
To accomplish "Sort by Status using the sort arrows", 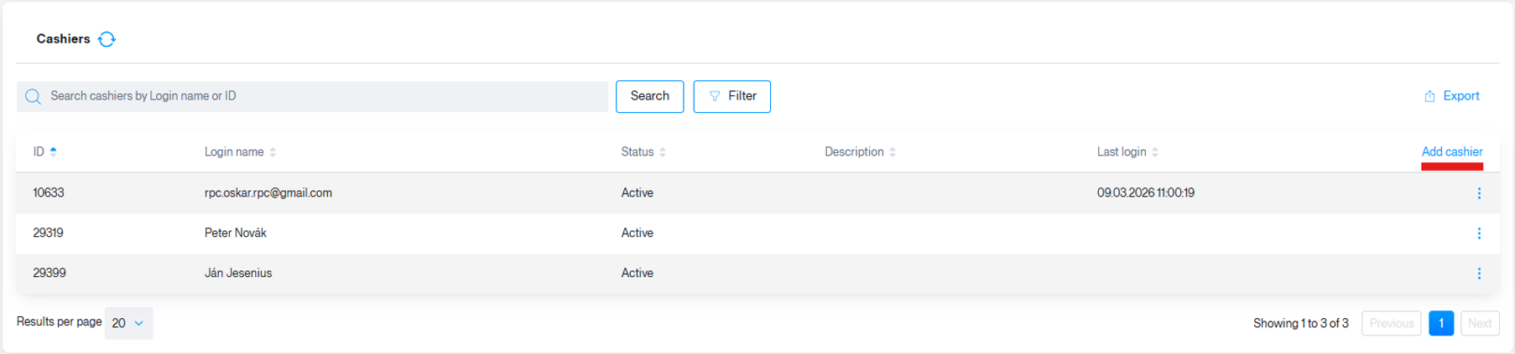I will click(663, 152).
